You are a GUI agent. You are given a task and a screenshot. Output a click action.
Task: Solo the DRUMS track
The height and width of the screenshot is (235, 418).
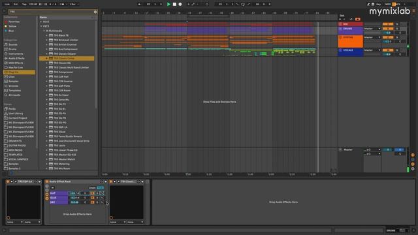pyautogui.click(x=397, y=29)
